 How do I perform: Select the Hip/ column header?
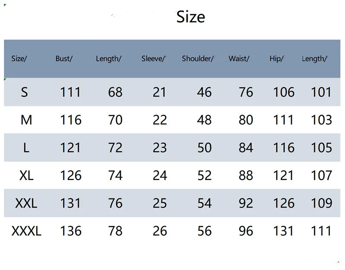click(x=276, y=59)
